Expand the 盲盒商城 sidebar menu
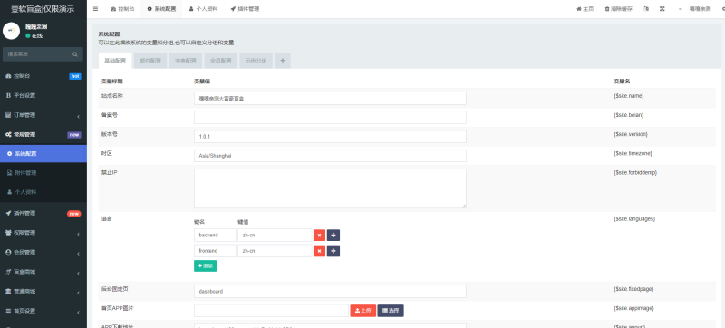Screen dimensions: 725x328 tap(43, 272)
